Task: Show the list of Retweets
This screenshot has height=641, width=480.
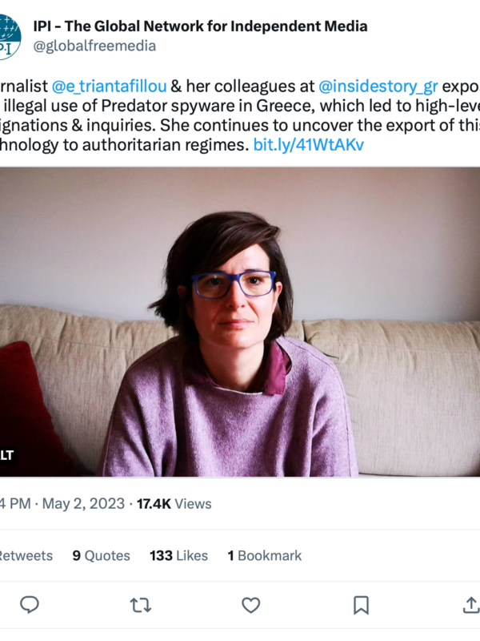Action: tap(24, 555)
